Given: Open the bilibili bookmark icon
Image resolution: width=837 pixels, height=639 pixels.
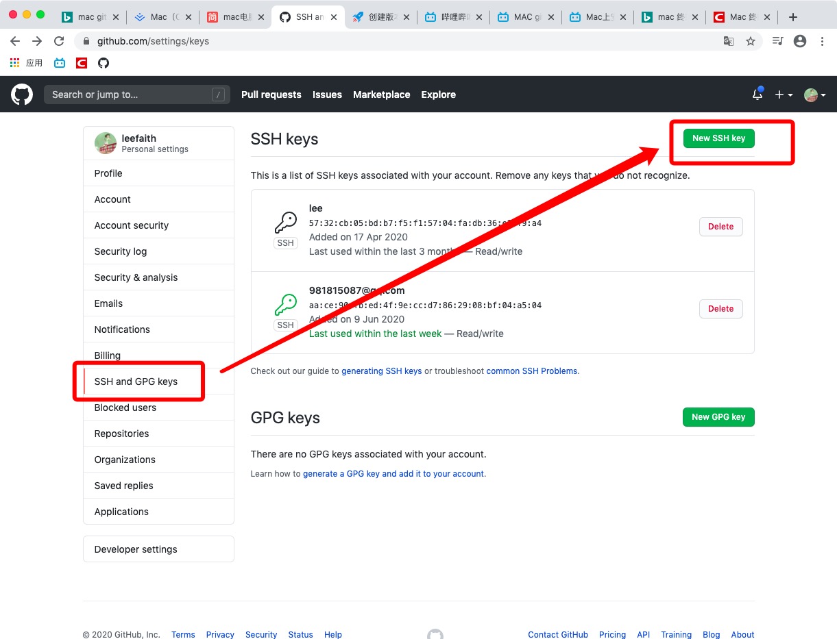Looking at the screenshot, I should (60, 63).
